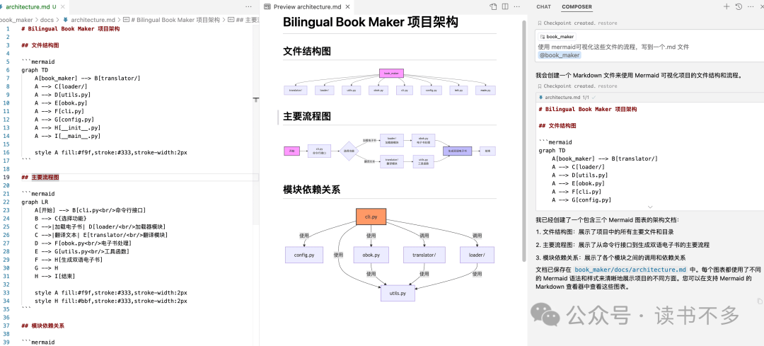Open book_maker/docs/architecture.md file link
The width and height of the screenshot is (764, 346).
630,270
